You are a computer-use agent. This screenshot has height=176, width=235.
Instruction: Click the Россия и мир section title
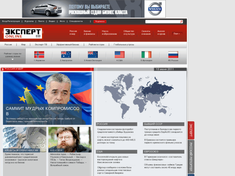pos(14,69)
